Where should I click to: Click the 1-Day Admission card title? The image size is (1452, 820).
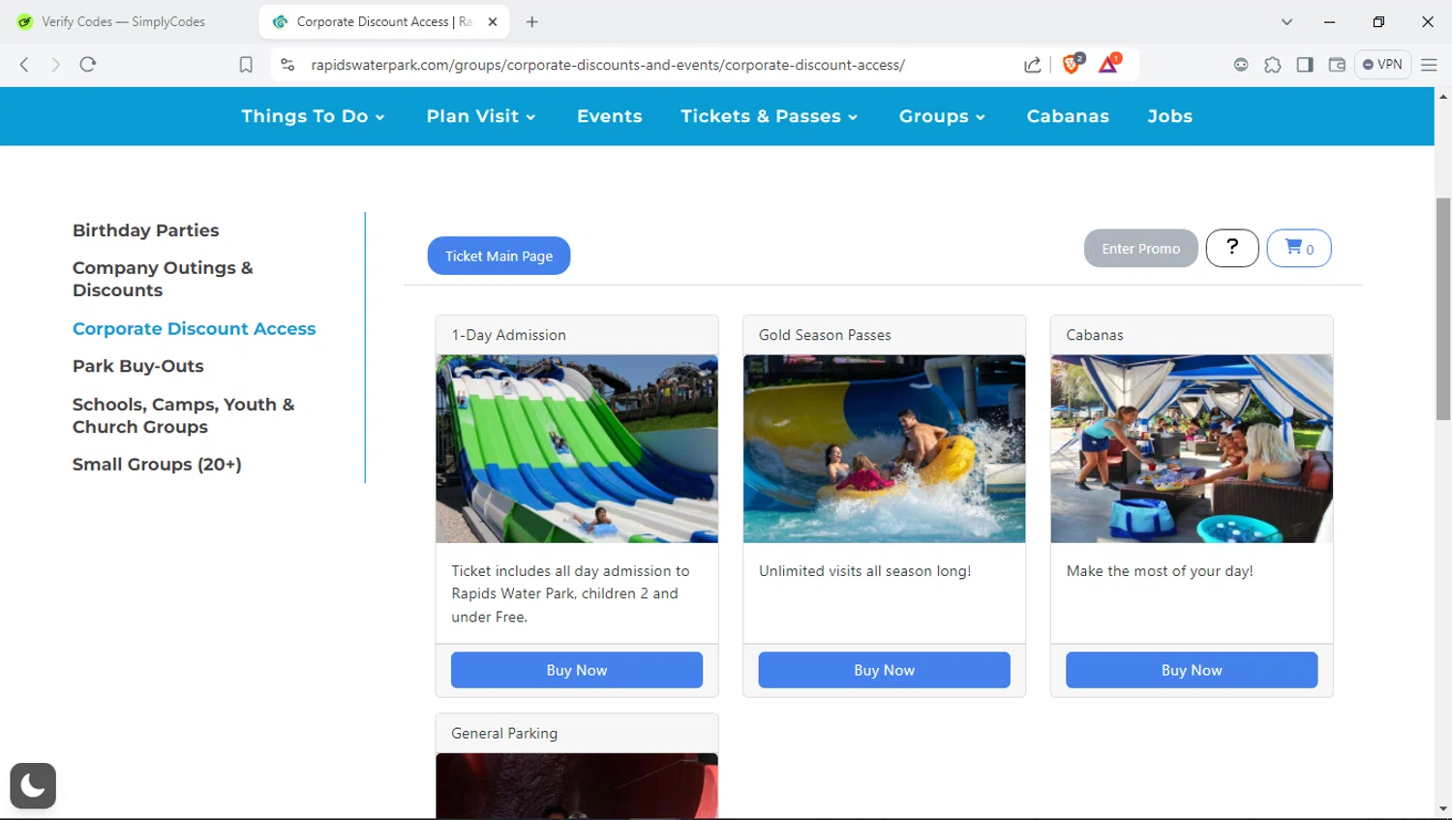click(x=508, y=335)
